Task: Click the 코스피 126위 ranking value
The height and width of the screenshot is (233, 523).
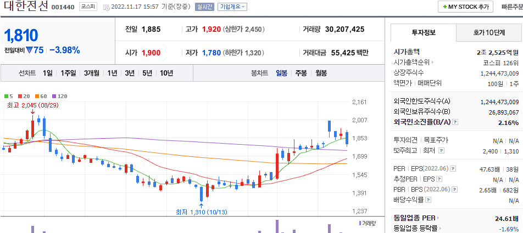Action: point(501,62)
